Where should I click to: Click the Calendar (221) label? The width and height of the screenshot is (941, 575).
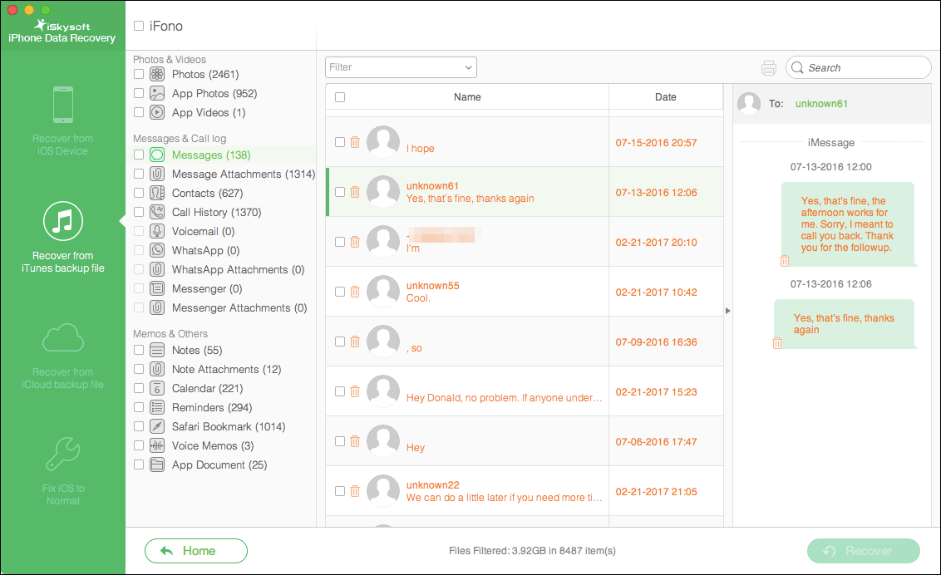(x=207, y=389)
